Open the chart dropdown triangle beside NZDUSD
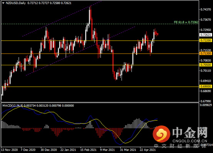Image resolution: width=213 pixels, height=153 pixels. (x=3, y=3)
